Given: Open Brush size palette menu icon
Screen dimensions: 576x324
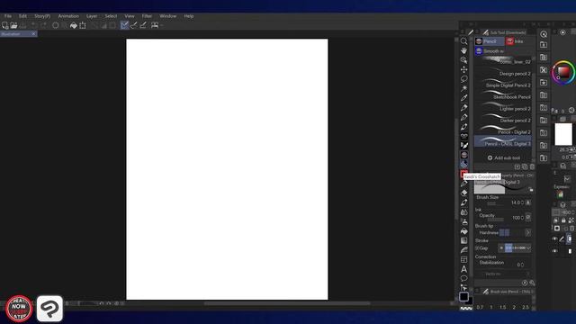Looking at the screenshot, I should pos(477,292).
